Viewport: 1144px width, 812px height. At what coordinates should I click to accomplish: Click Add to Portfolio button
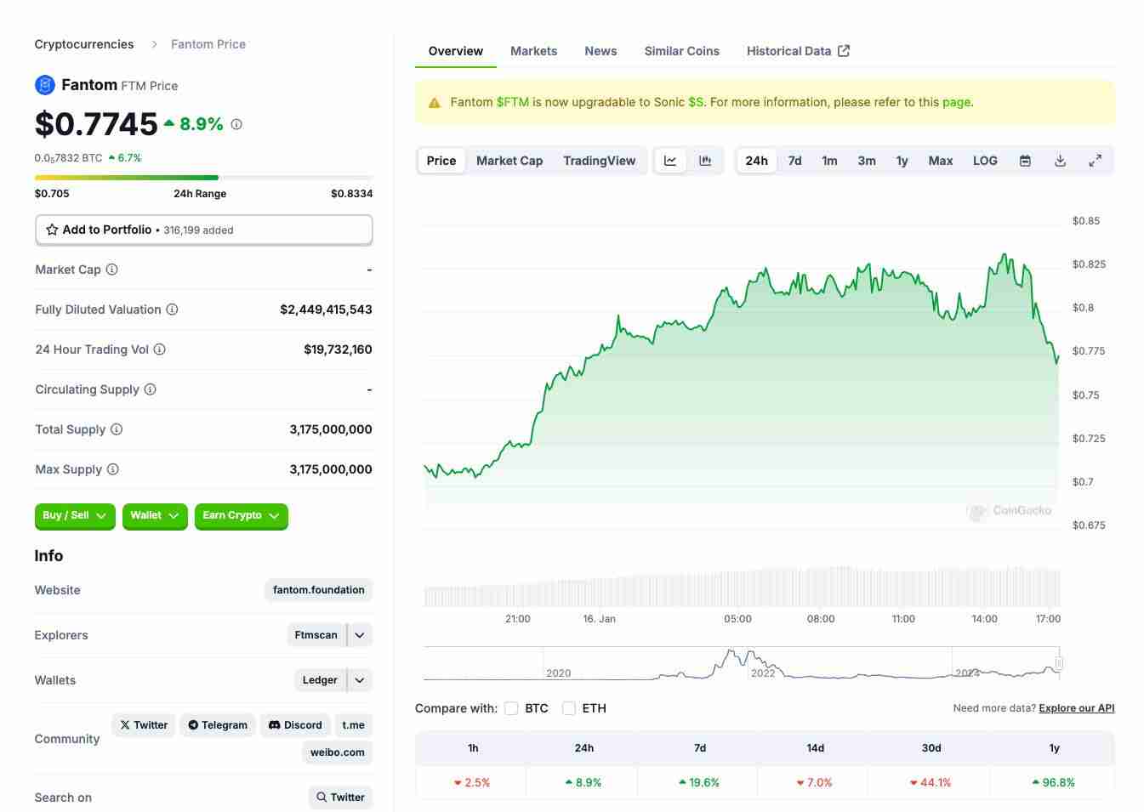coord(203,230)
